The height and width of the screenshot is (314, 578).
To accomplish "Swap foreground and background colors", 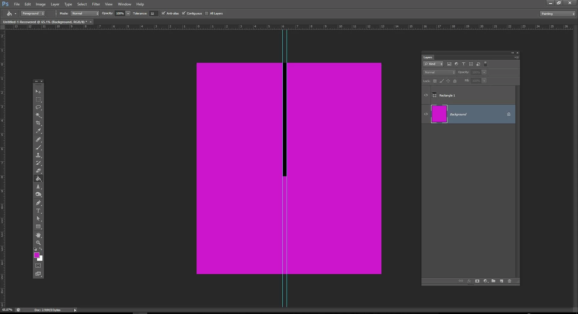I will point(41,249).
